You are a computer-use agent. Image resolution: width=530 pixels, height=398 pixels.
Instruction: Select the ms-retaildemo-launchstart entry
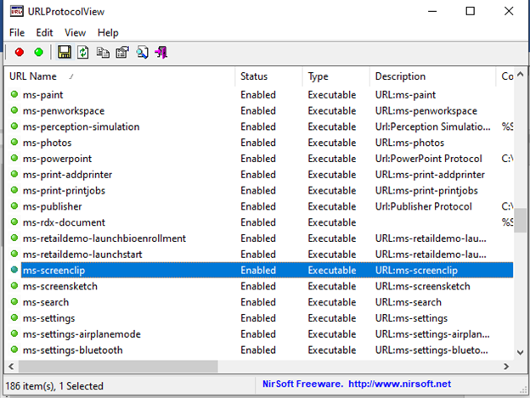[82, 255]
